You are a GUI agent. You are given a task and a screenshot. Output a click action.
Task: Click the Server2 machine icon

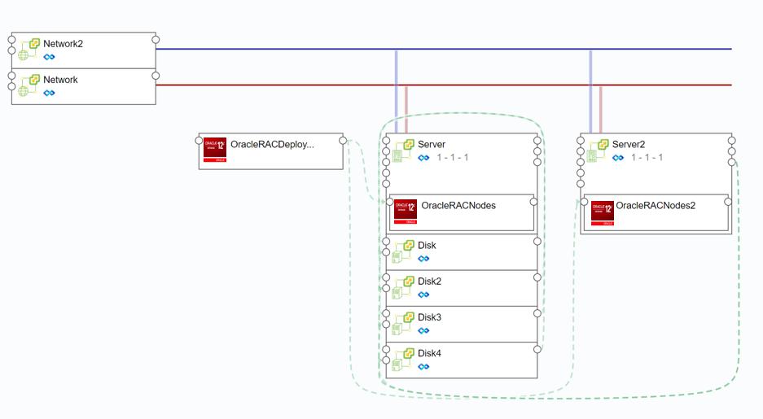pyautogui.click(x=598, y=150)
